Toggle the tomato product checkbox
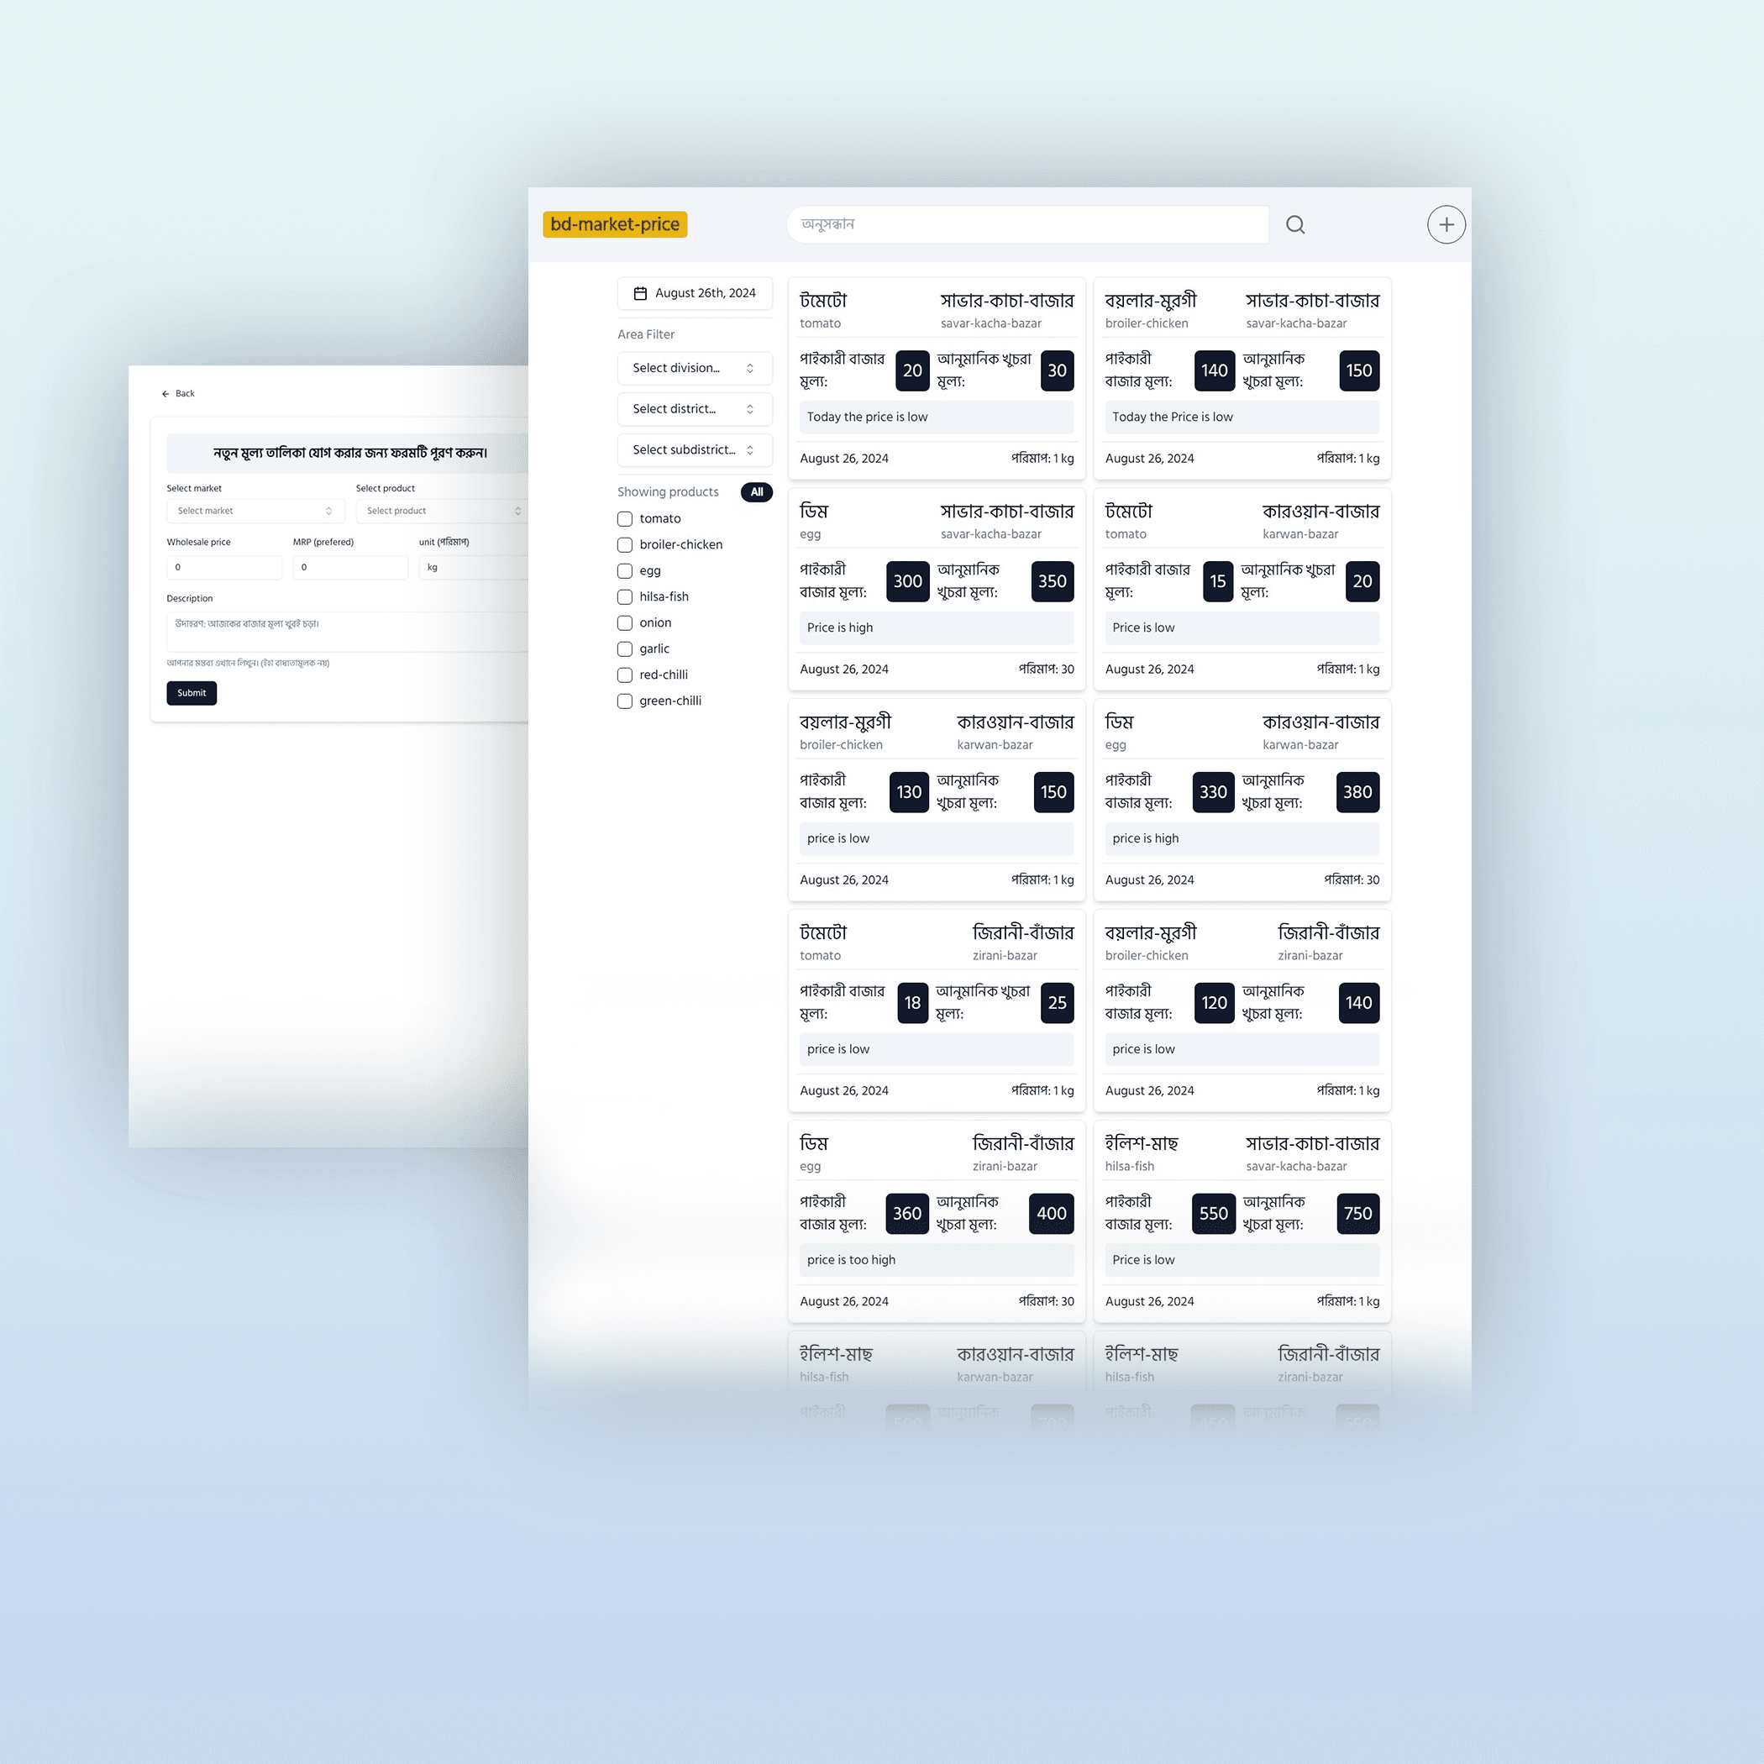 pyautogui.click(x=625, y=517)
